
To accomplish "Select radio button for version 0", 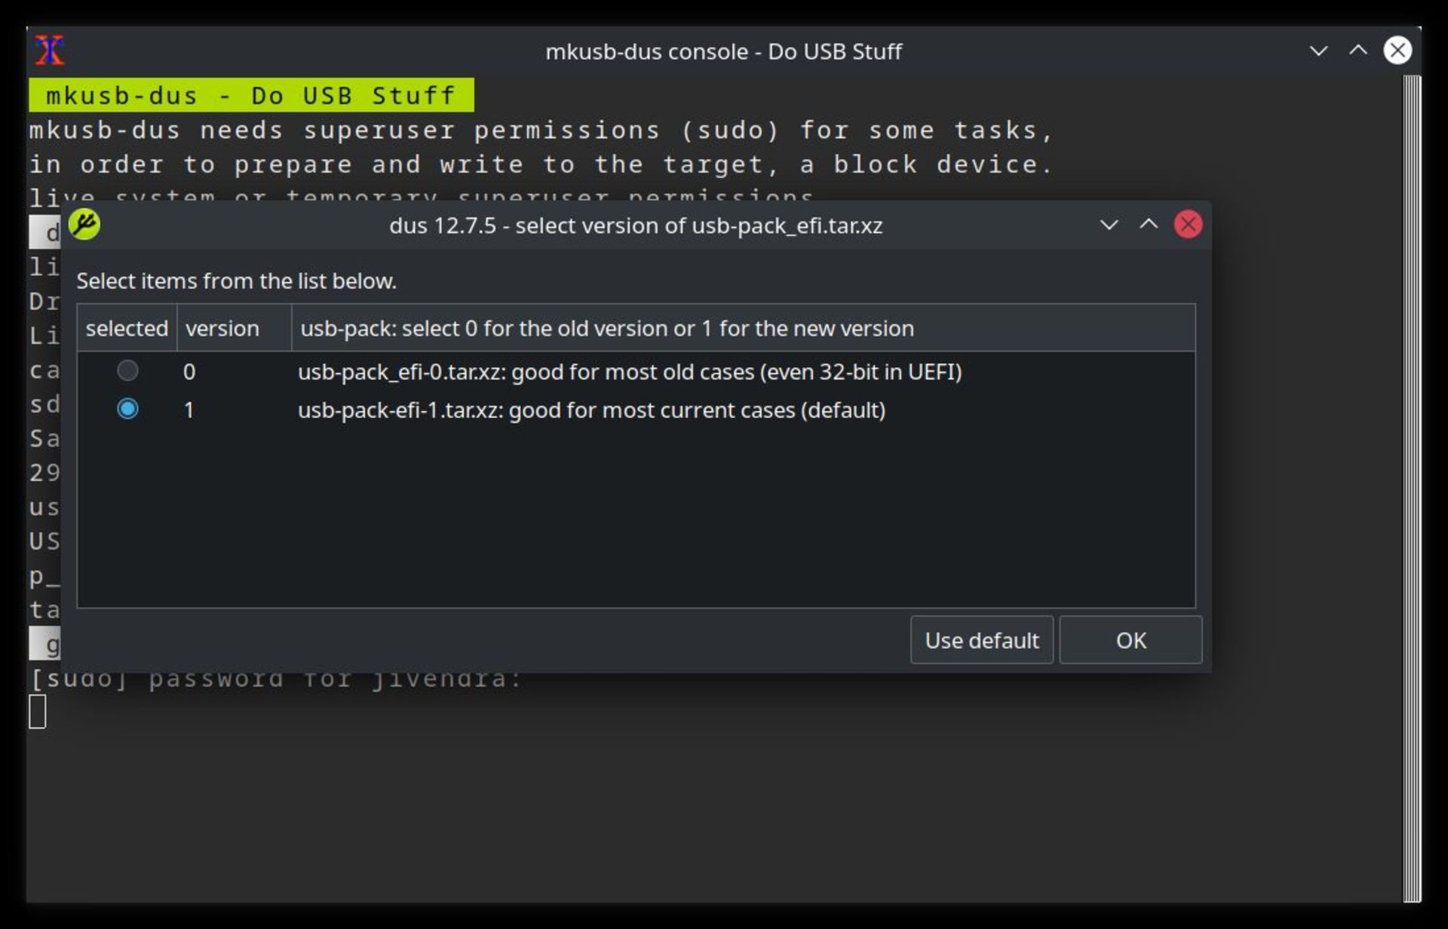I will click(127, 370).
